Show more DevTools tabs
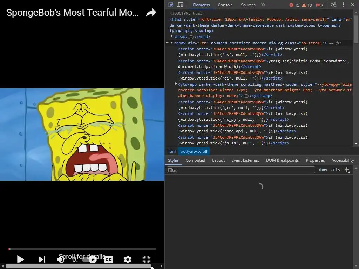This screenshot has width=359, height=269. pos(263,5)
